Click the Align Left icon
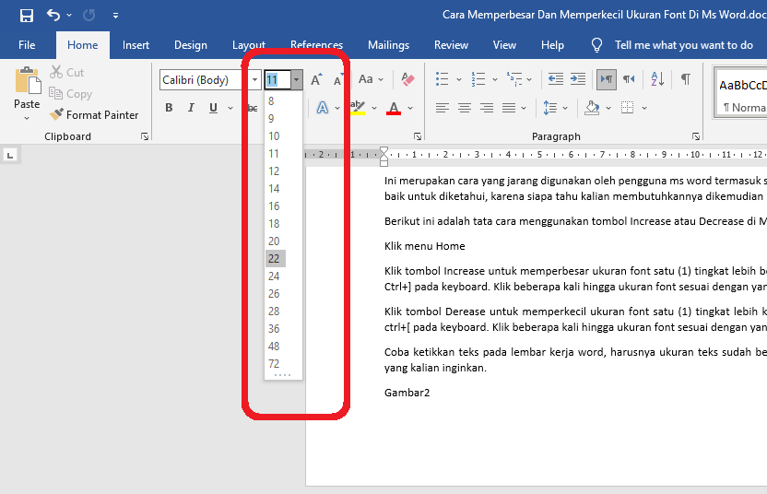The height and width of the screenshot is (494, 767). [x=442, y=108]
